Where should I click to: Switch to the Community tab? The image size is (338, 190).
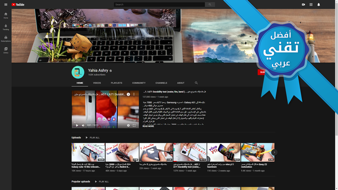(x=139, y=83)
